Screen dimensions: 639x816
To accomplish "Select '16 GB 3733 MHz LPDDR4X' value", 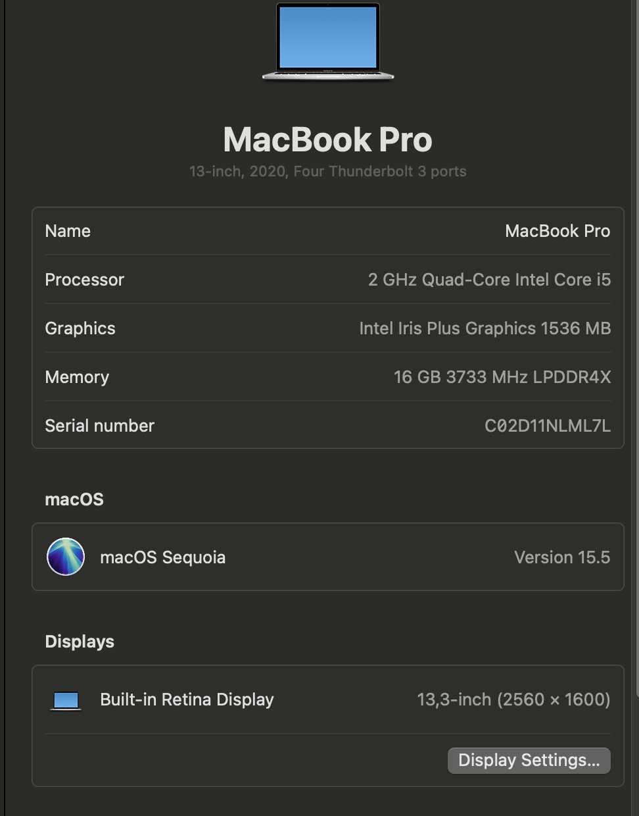I will [x=502, y=377].
